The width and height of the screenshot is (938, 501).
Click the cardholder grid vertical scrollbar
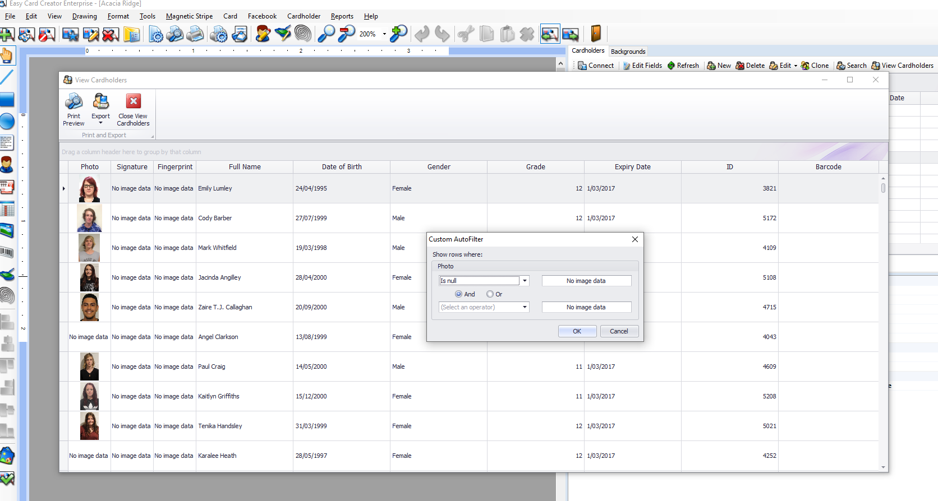[x=883, y=323]
